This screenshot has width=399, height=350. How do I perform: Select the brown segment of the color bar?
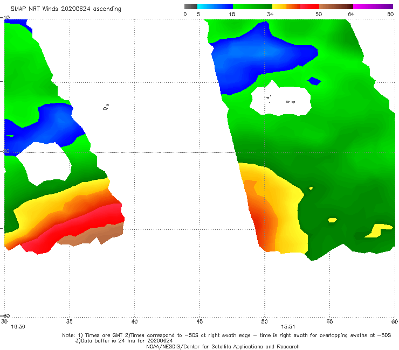click(x=336, y=6)
